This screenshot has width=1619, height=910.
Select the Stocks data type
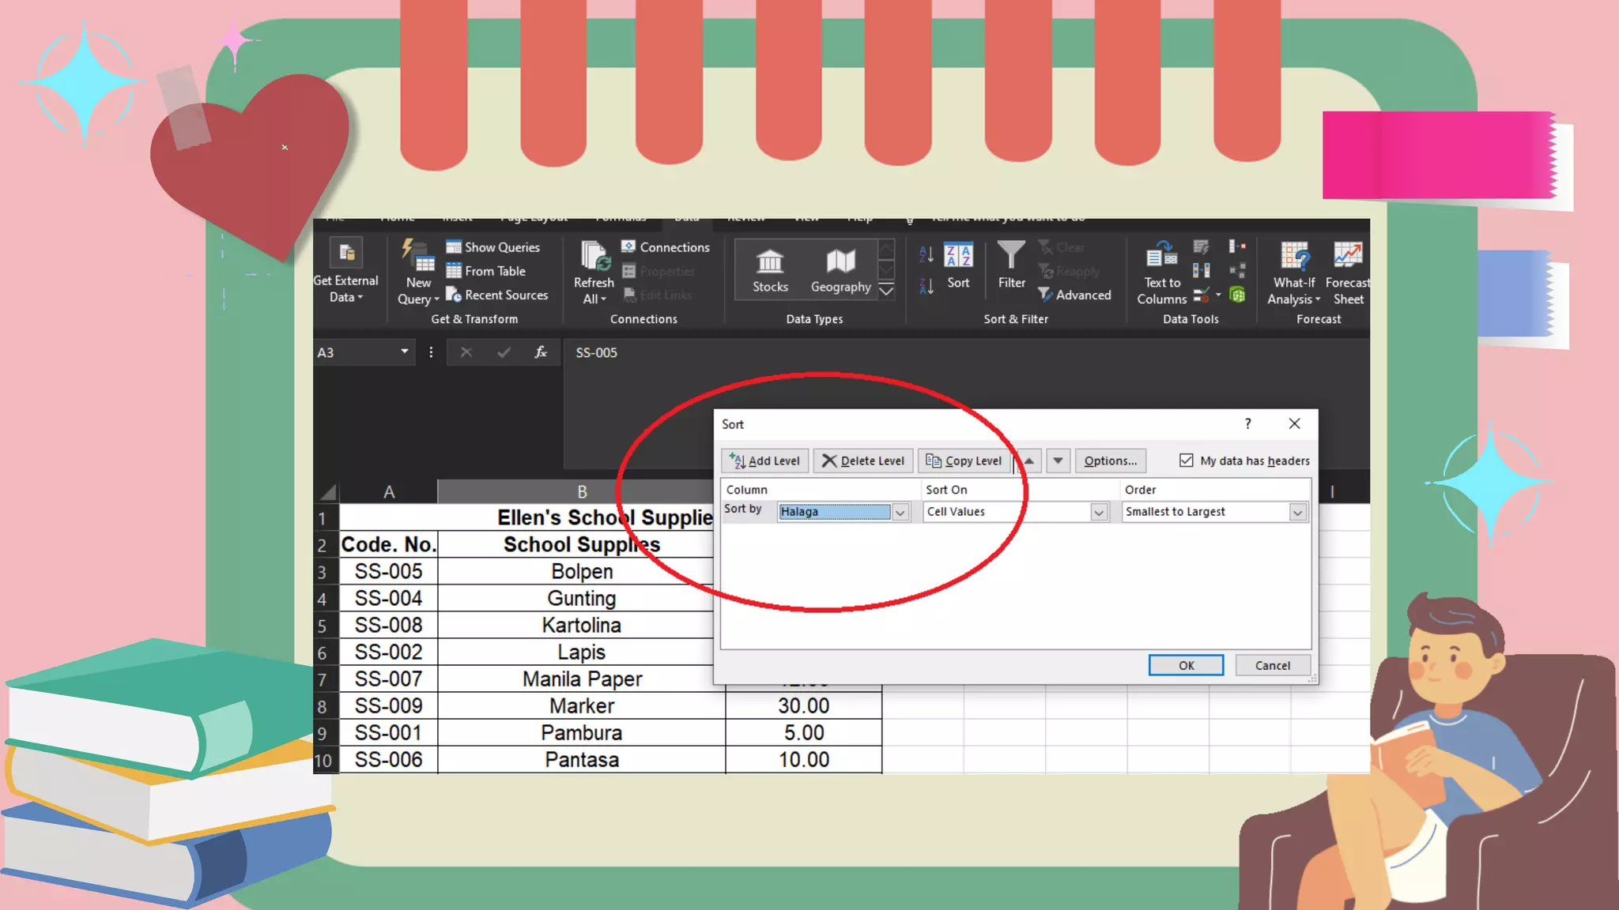pyautogui.click(x=770, y=270)
